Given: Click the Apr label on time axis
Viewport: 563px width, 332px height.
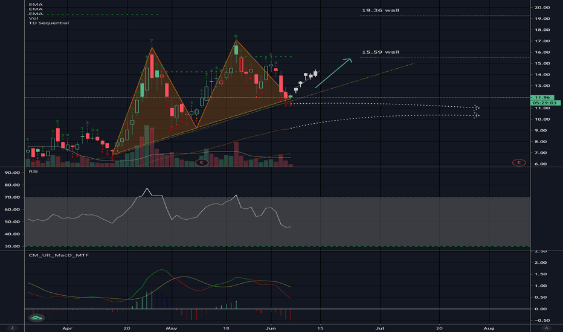Looking at the screenshot, I should (67, 328).
